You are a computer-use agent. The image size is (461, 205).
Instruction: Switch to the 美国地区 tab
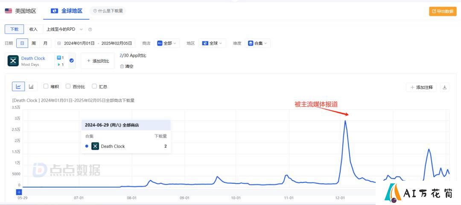(x=20, y=11)
